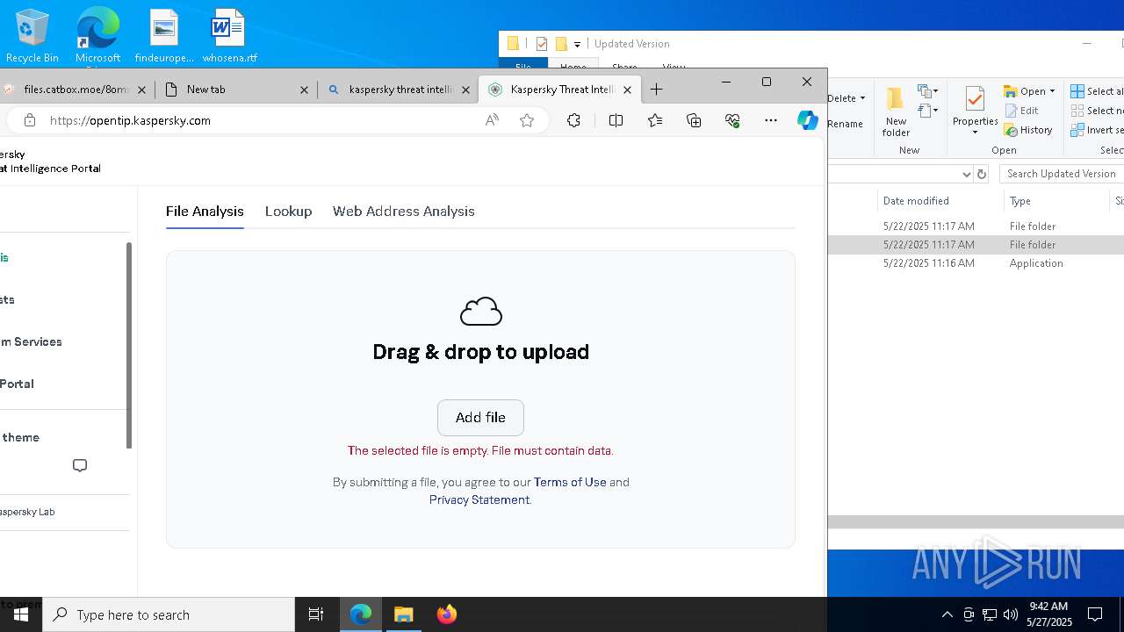Click the taskbar search box

[169, 614]
